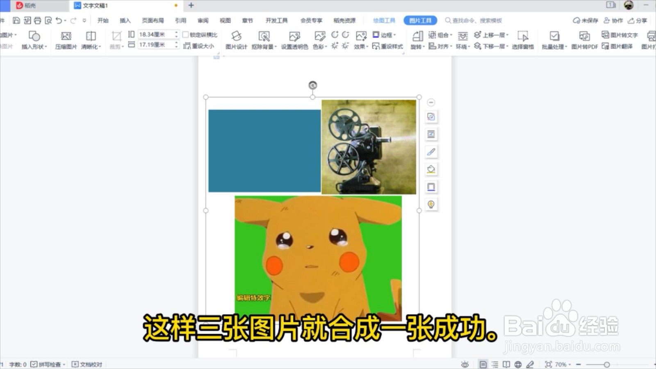656x369 pixels.
Task: Click the fill bucket icon on floating toolbar
Action: coord(431,169)
